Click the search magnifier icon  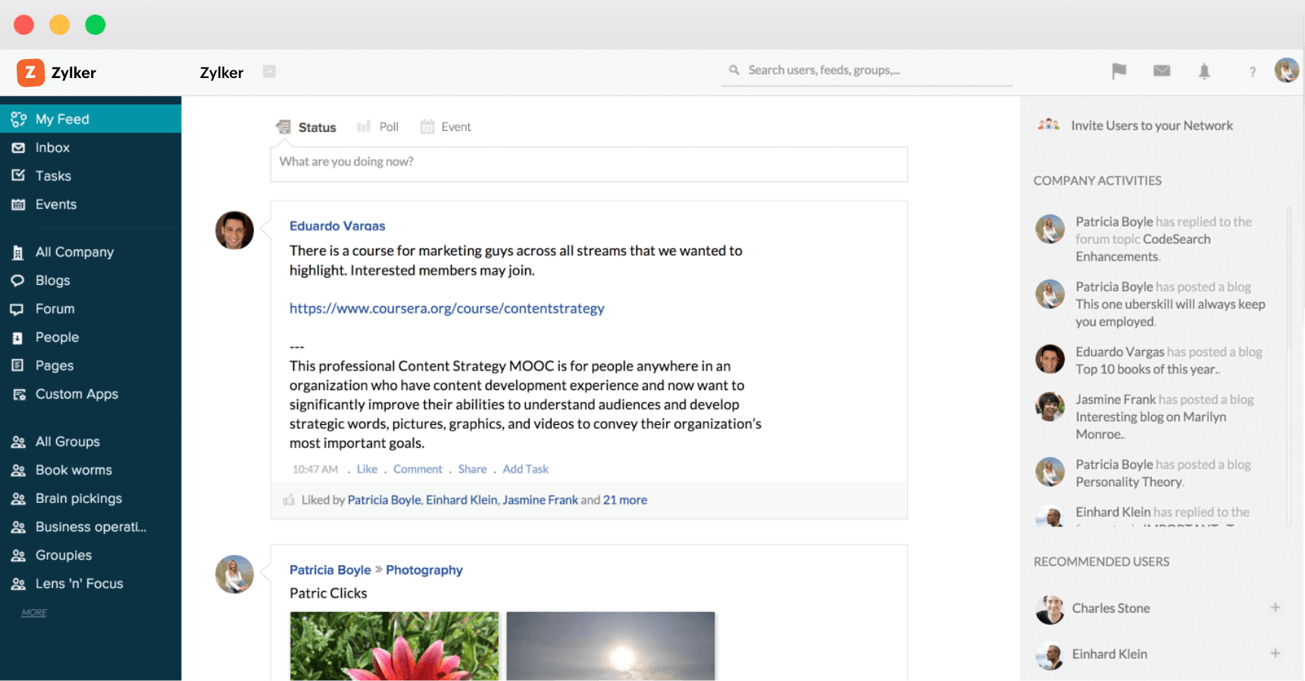[734, 70]
